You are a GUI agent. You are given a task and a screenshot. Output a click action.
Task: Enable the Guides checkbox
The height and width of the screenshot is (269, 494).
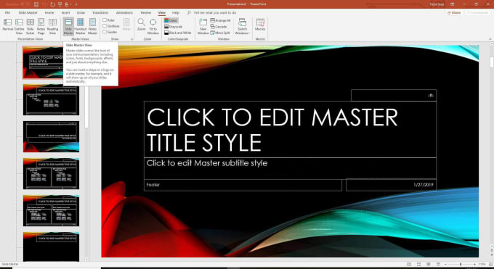pos(105,32)
